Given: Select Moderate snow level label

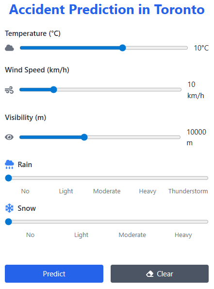Looking at the screenshot, I should [x=132, y=235].
